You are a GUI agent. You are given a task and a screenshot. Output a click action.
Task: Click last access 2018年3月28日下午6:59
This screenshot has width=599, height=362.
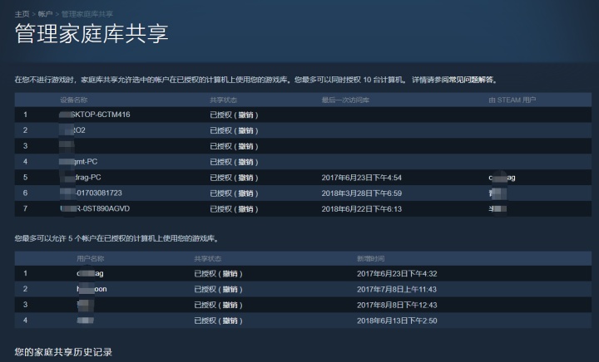[x=361, y=193]
